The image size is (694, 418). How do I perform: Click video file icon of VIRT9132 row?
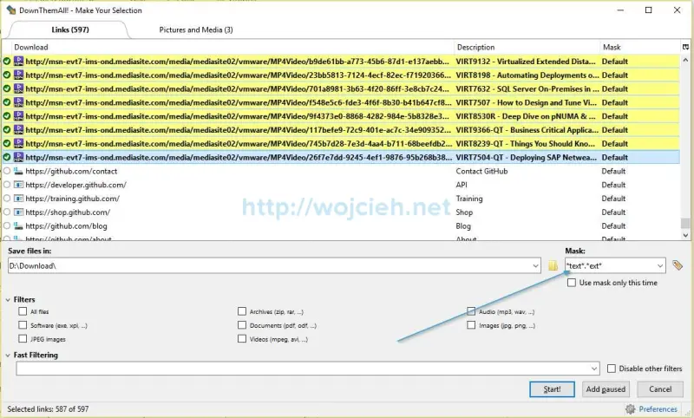coord(18,62)
